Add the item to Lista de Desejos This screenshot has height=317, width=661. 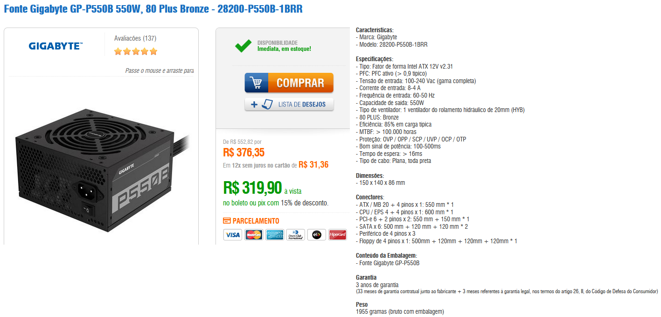[289, 104]
